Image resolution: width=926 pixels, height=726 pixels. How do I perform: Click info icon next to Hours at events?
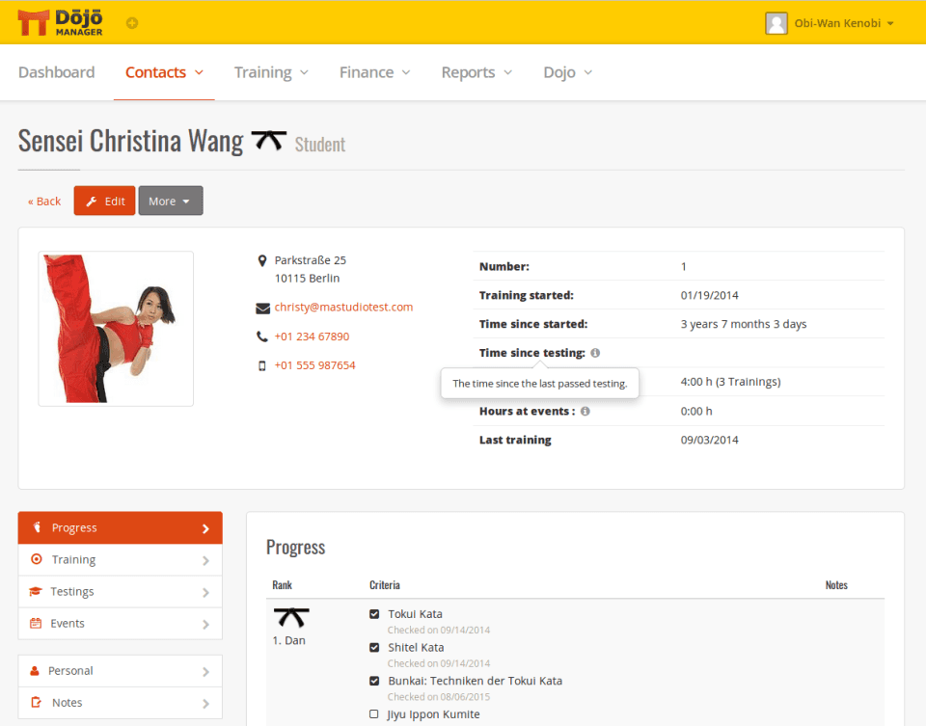[x=586, y=411]
